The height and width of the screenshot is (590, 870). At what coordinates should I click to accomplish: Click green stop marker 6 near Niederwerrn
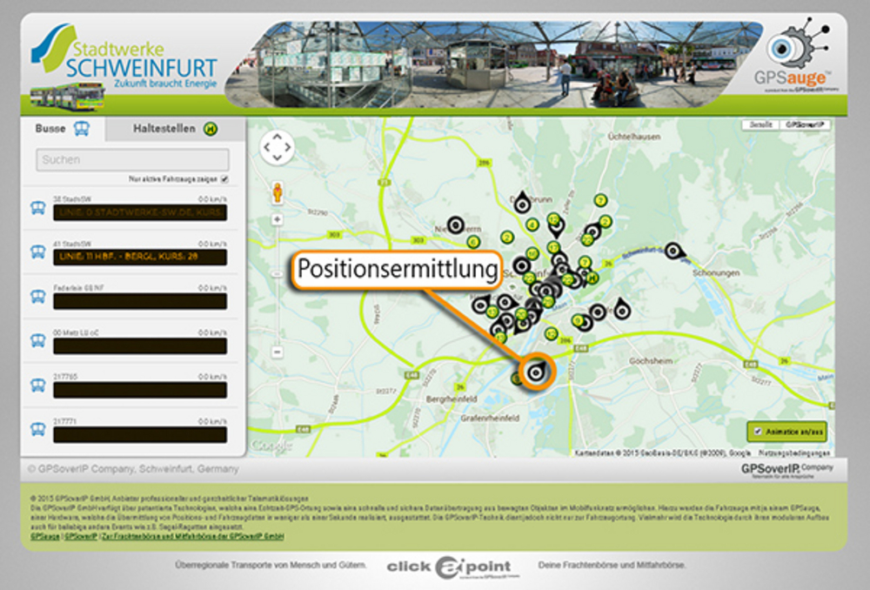pos(472,242)
